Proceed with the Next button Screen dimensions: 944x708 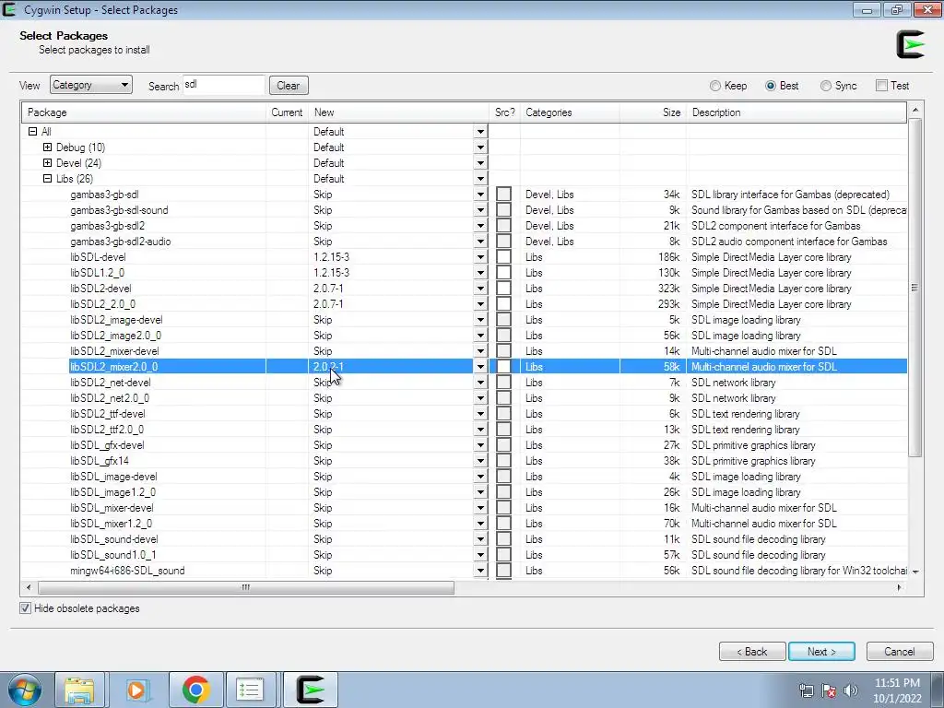coord(821,652)
